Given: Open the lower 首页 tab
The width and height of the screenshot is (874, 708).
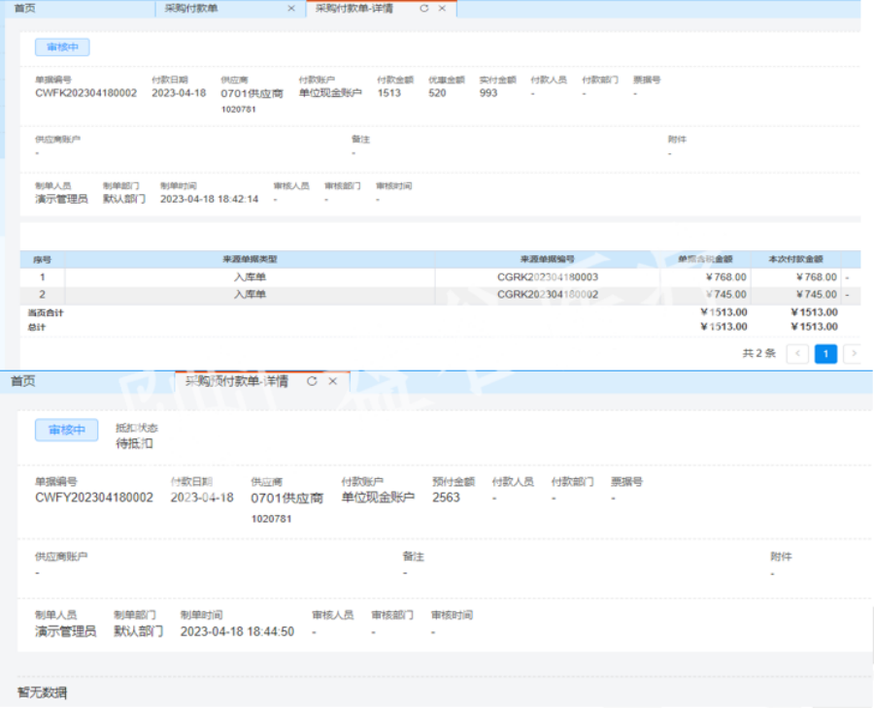Looking at the screenshot, I should 23,381.
